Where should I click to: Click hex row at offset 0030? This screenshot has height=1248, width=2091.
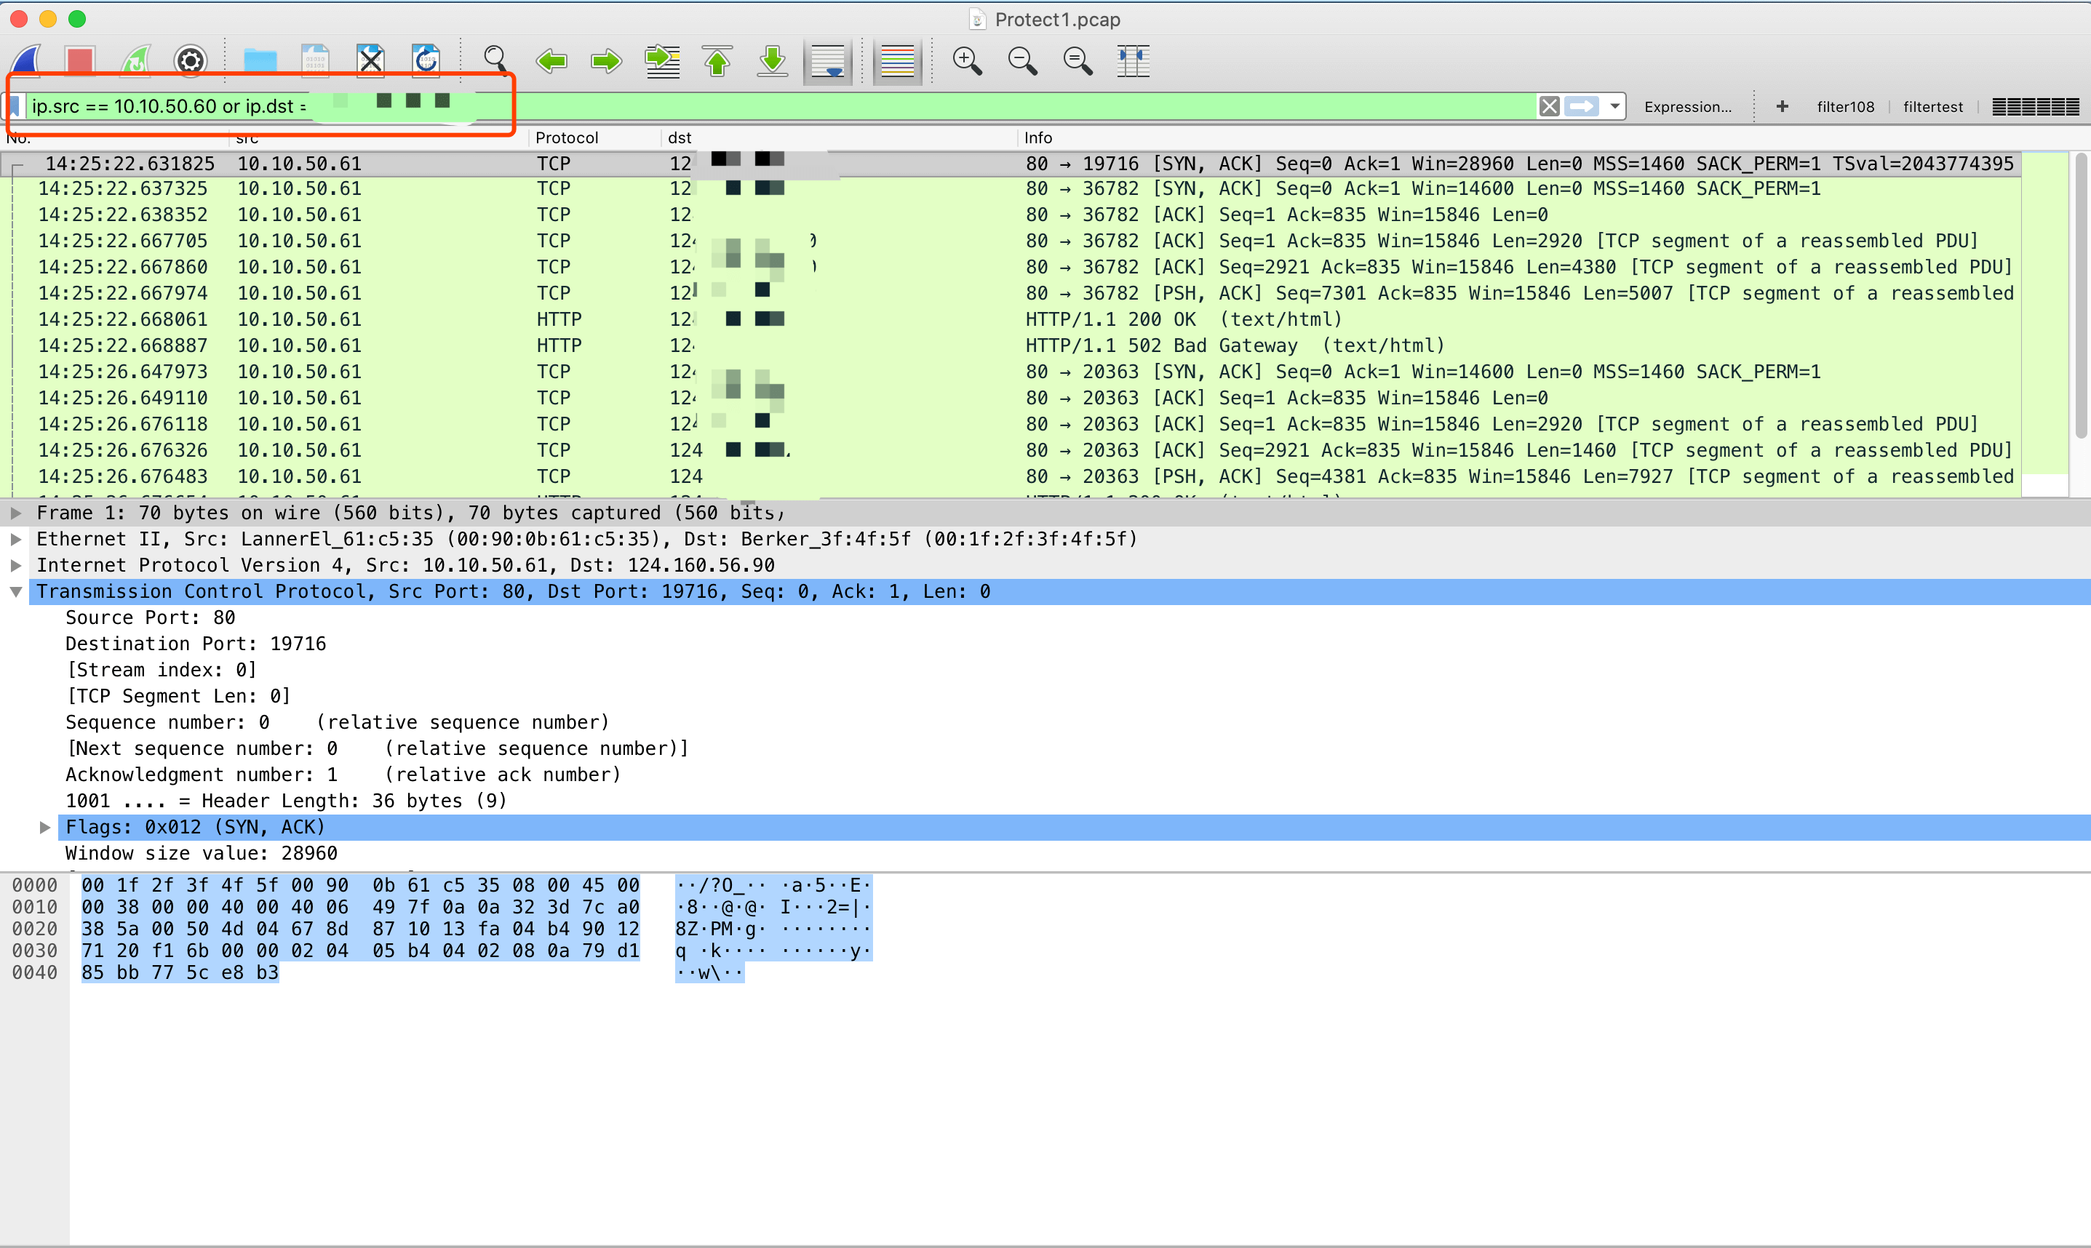coord(360,951)
